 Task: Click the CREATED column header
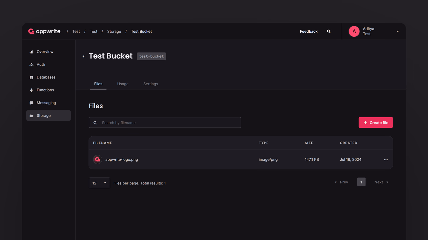click(x=349, y=143)
